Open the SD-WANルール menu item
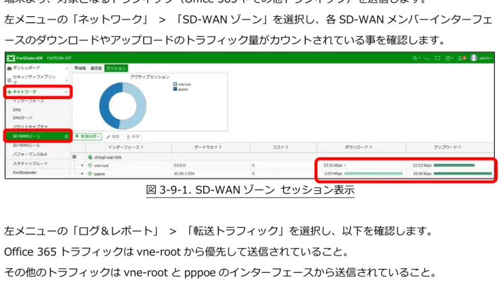The width and height of the screenshot is (501, 283). 26,146
